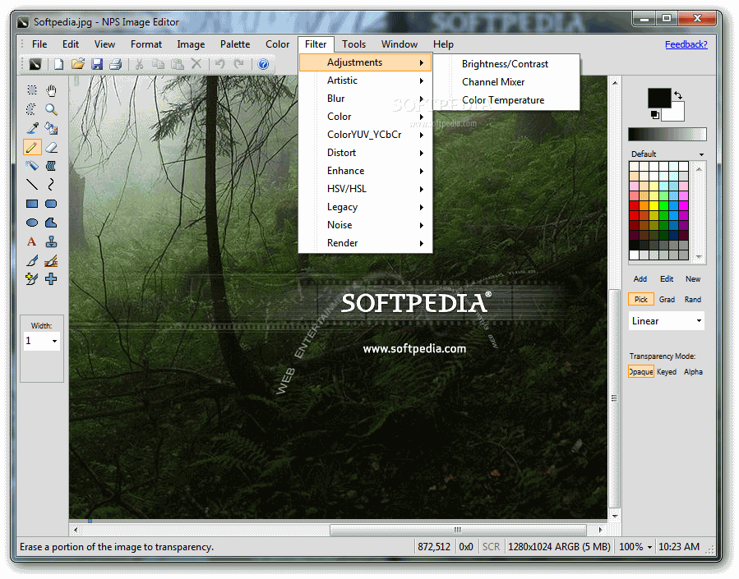Viewport: 739px width, 579px height.
Task: Click the white background color box
Action: click(676, 113)
